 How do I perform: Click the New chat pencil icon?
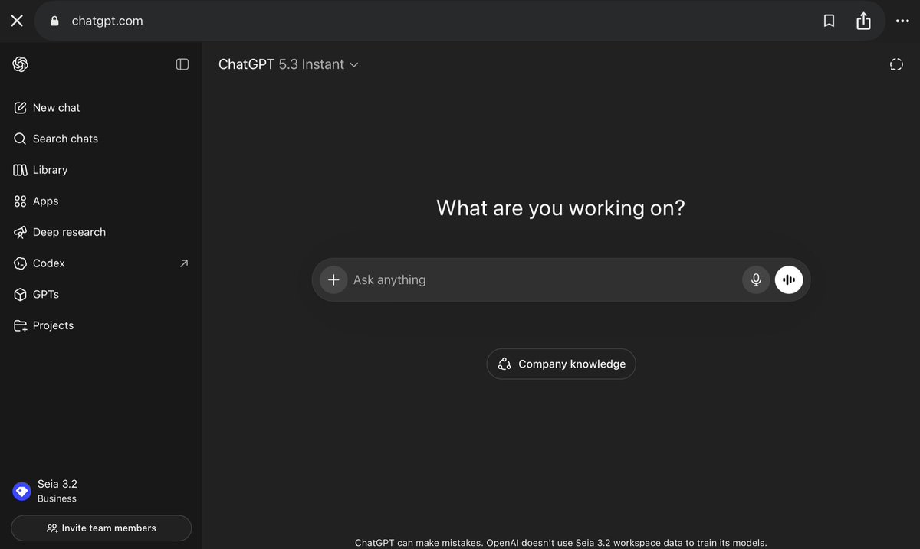pos(20,108)
